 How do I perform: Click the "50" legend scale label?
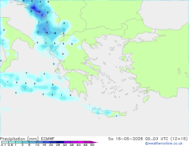(x=92, y=145)
